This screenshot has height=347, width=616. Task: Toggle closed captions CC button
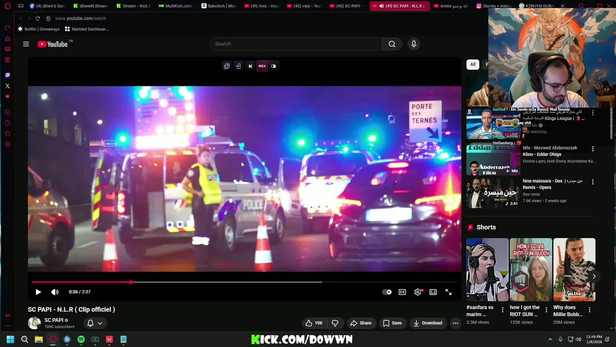[402, 292]
